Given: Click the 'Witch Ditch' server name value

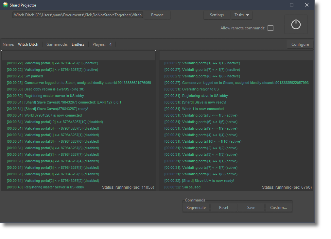Looking at the screenshot, I should (28, 44).
